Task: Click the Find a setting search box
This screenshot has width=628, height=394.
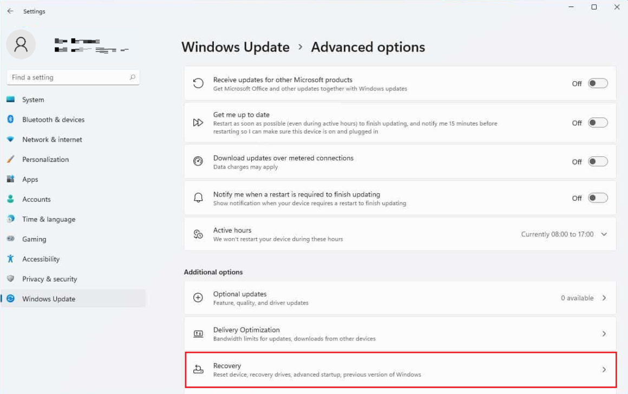Action: pyautogui.click(x=73, y=77)
